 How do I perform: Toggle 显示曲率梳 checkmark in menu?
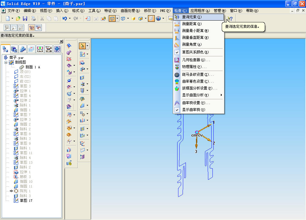pos(177,110)
